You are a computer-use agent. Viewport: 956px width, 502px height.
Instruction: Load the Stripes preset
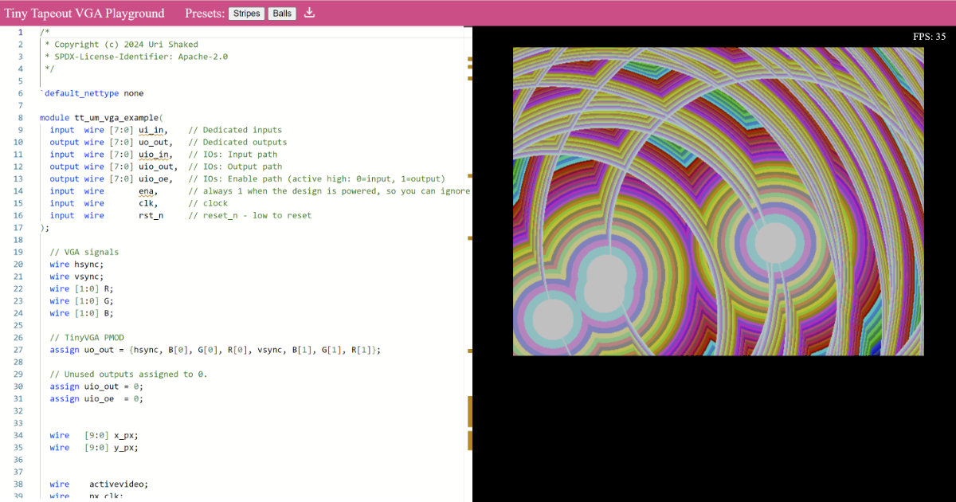[246, 13]
